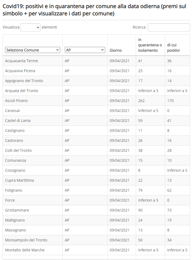Select the Cupra Marittima row
The width and height of the screenshot is (192, 260).
click(97, 180)
